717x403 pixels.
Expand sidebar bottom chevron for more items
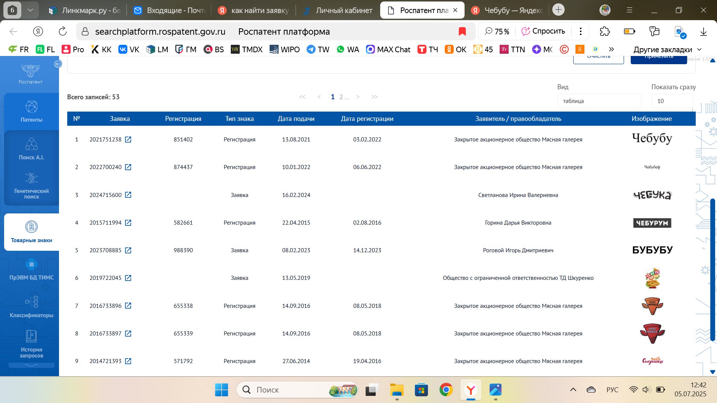click(31, 365)
